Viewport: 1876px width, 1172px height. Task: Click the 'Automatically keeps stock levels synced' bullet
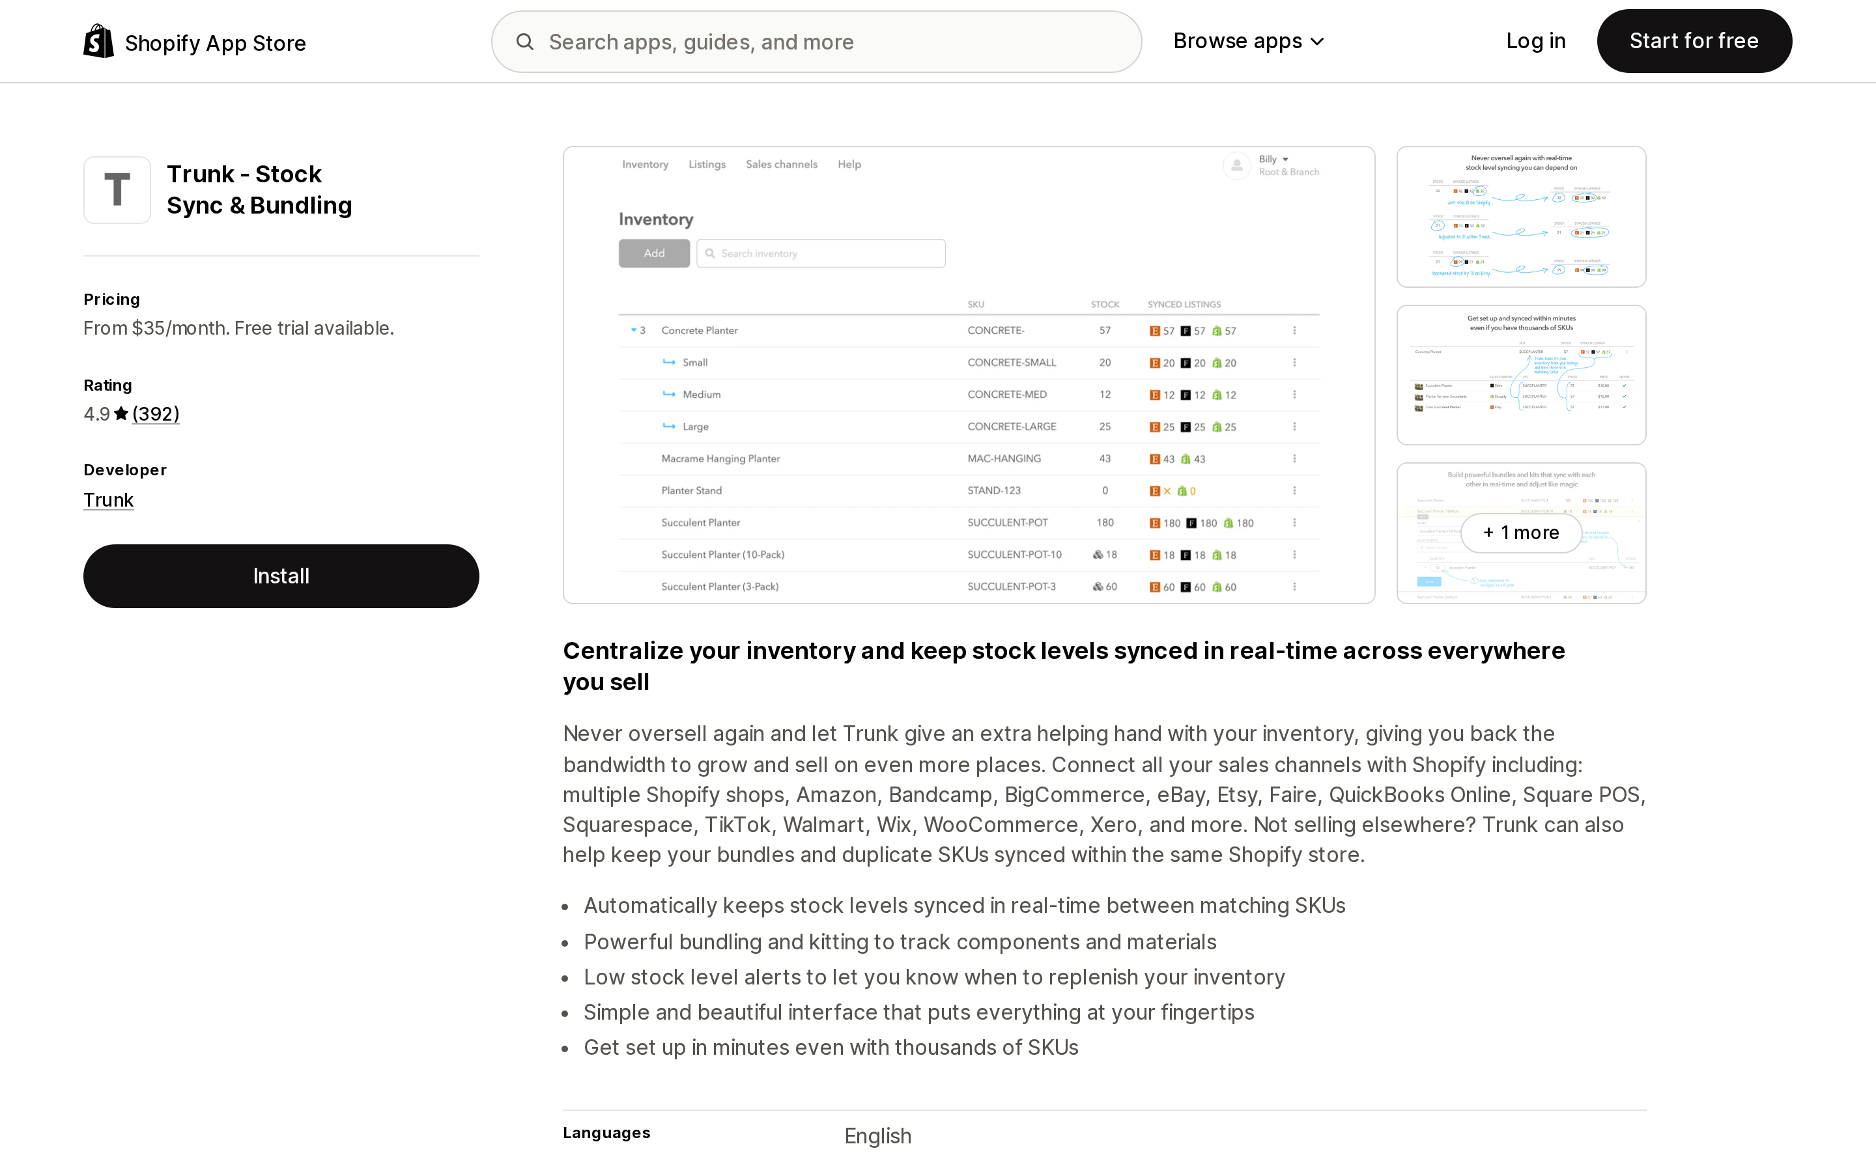pos(964,906)
